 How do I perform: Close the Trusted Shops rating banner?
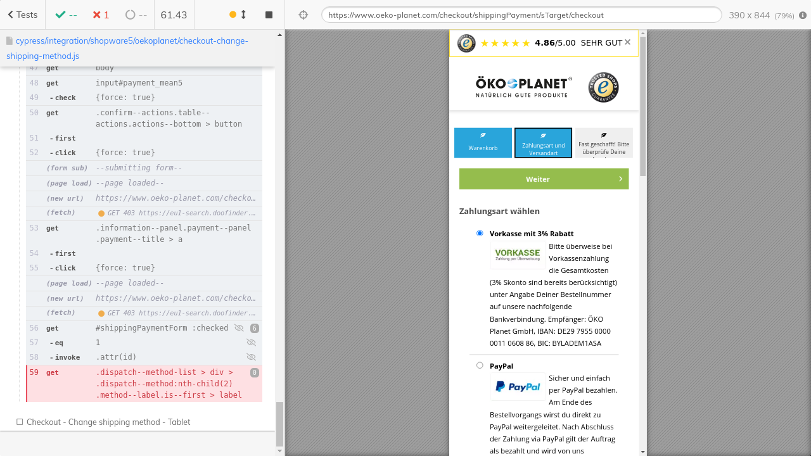627,42
